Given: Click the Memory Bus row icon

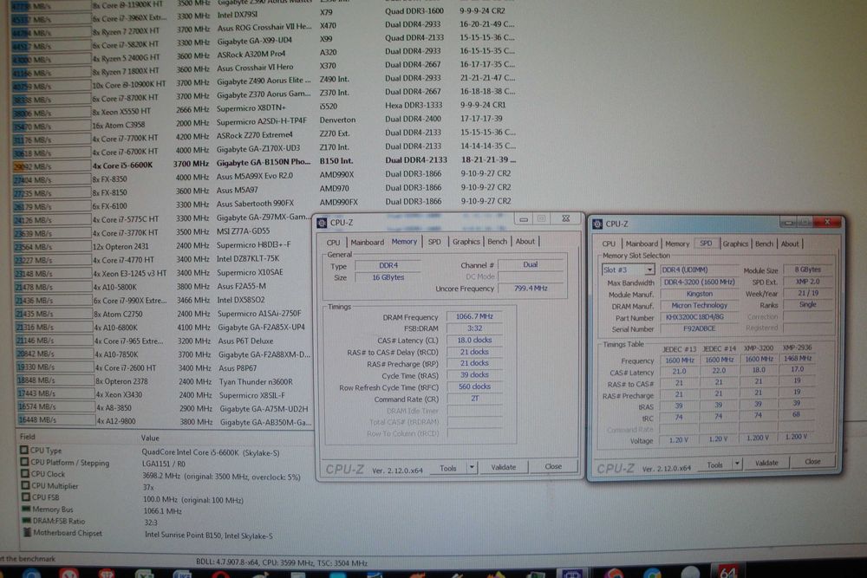Looking at the screenshot, I should pyautogui.click(x=26, y=509).
